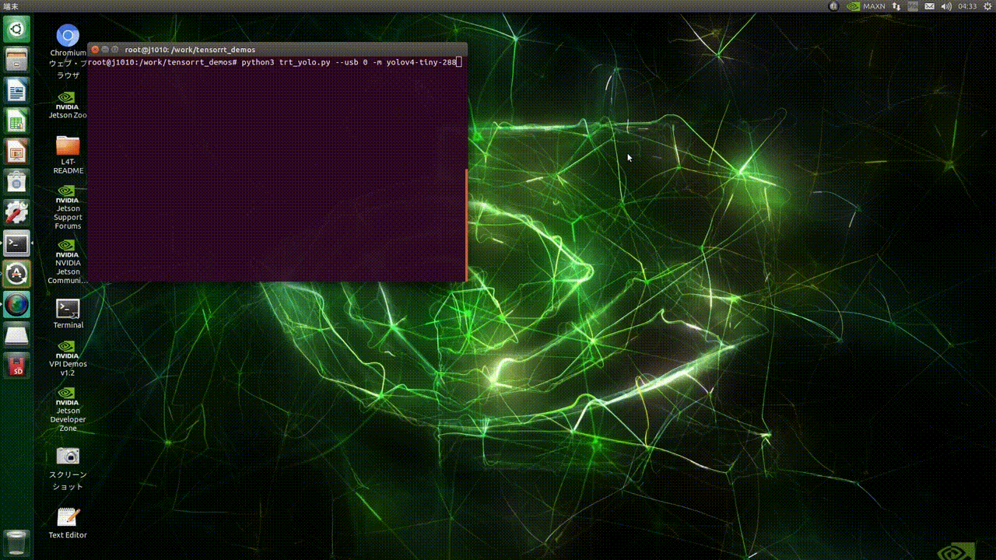Open the NVIDIA Jetson Zoo shortcut
The height and width of the screenshot is (560, 996).
pos(68,100)
